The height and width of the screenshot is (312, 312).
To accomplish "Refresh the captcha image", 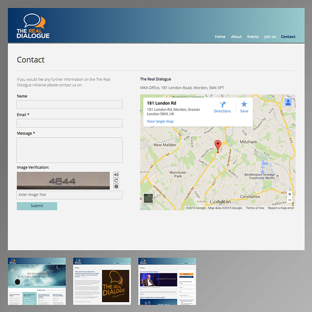I will (116, 181).
